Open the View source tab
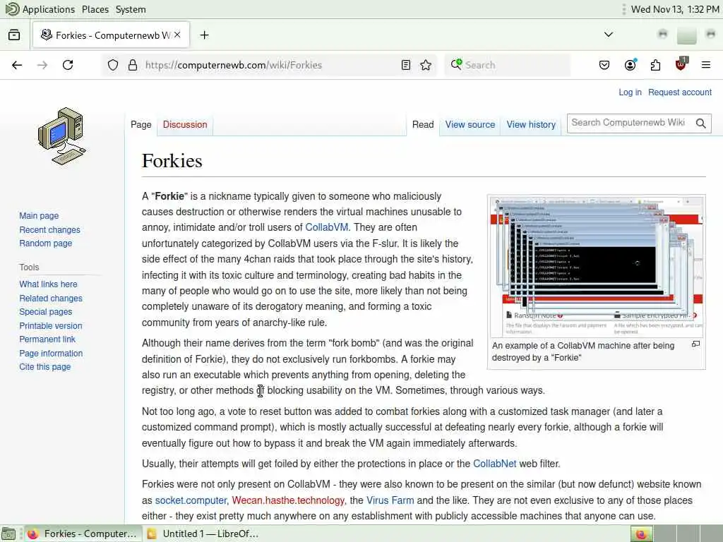 (470, 124)
